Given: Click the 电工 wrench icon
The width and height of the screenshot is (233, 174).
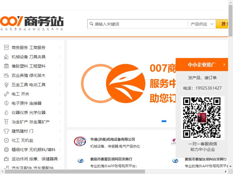Looking at the screenshot, I should [6, 94].
